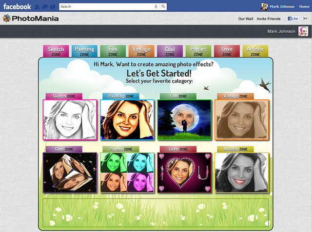Pick the Popart Zone four-color thumbnail
This screenshot has height=232, width=312.
click(x=127, y=173)
